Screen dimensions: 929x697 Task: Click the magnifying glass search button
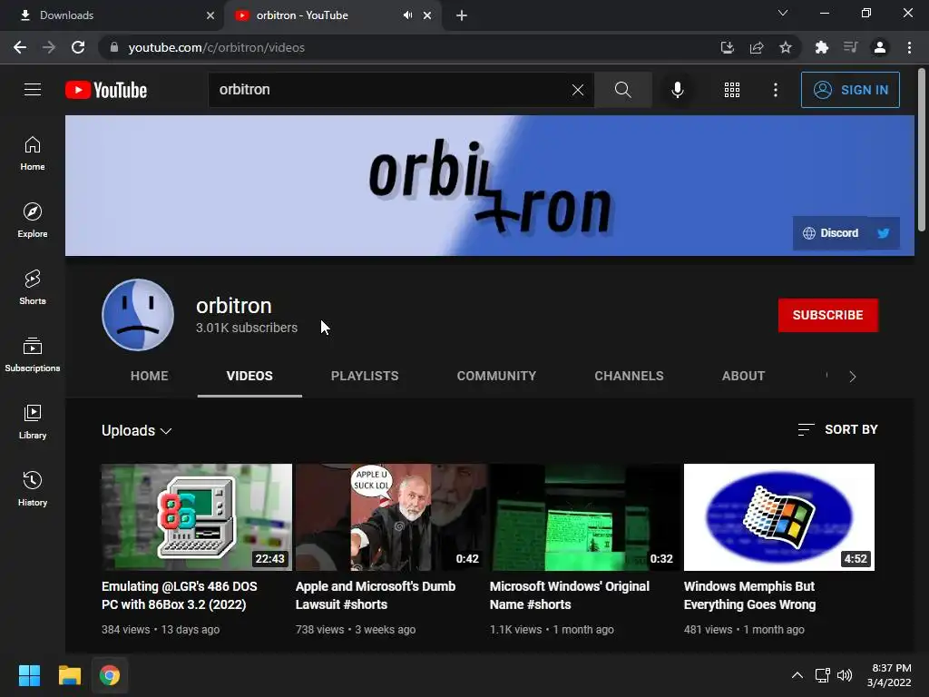click(622, 90)
